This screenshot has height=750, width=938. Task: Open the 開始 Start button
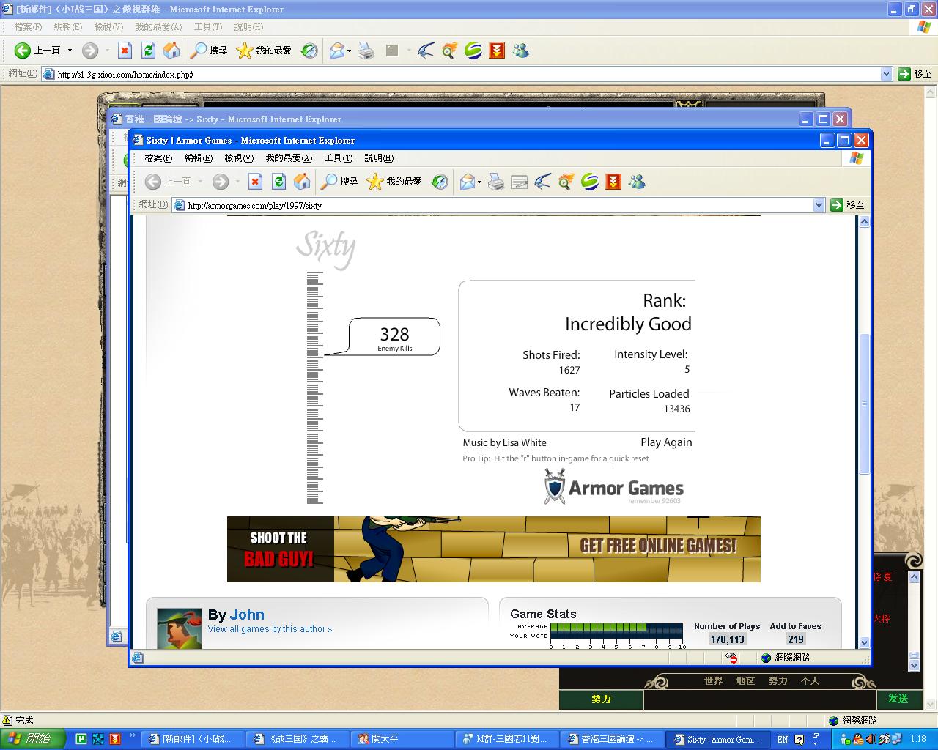32,739
